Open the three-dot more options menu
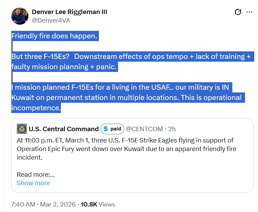 pyautogui.click(x=249, y=12)
